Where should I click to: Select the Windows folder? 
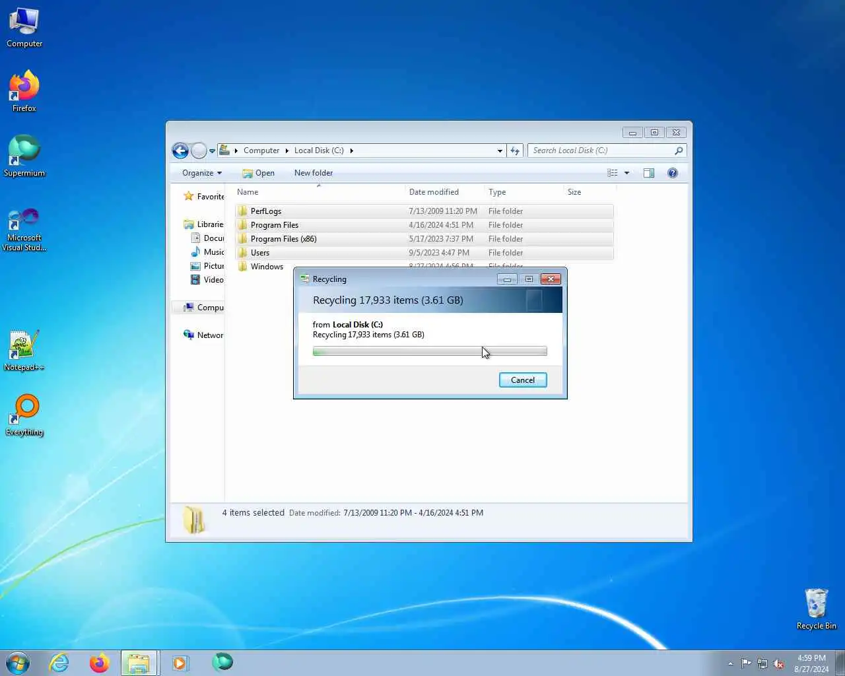pyautogui.click(x=267, y=267)
